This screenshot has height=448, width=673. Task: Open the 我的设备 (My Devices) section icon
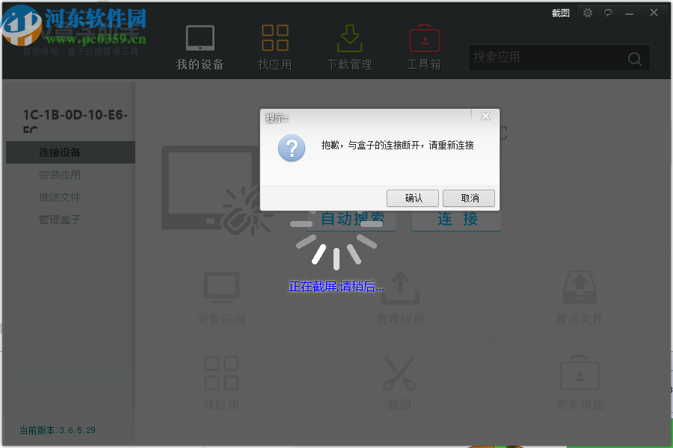click(x=199, y=37)
